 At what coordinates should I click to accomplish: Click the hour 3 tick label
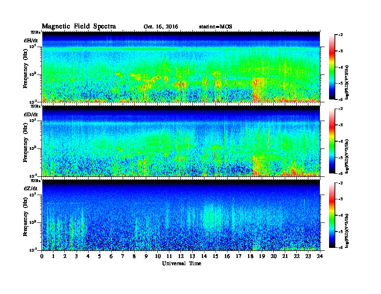point(76,256)
